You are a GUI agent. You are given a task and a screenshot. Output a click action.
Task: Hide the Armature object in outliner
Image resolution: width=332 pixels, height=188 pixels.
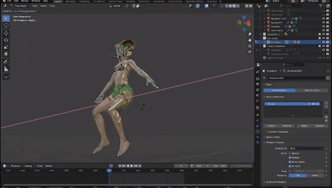click(x=324, y=42)
